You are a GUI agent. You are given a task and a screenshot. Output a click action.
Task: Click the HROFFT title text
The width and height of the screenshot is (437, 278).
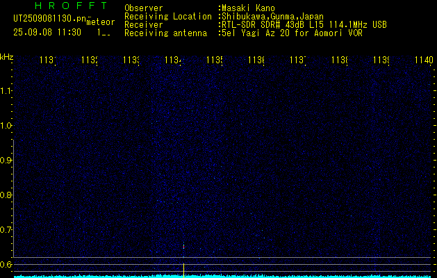[x=71, y=6]
